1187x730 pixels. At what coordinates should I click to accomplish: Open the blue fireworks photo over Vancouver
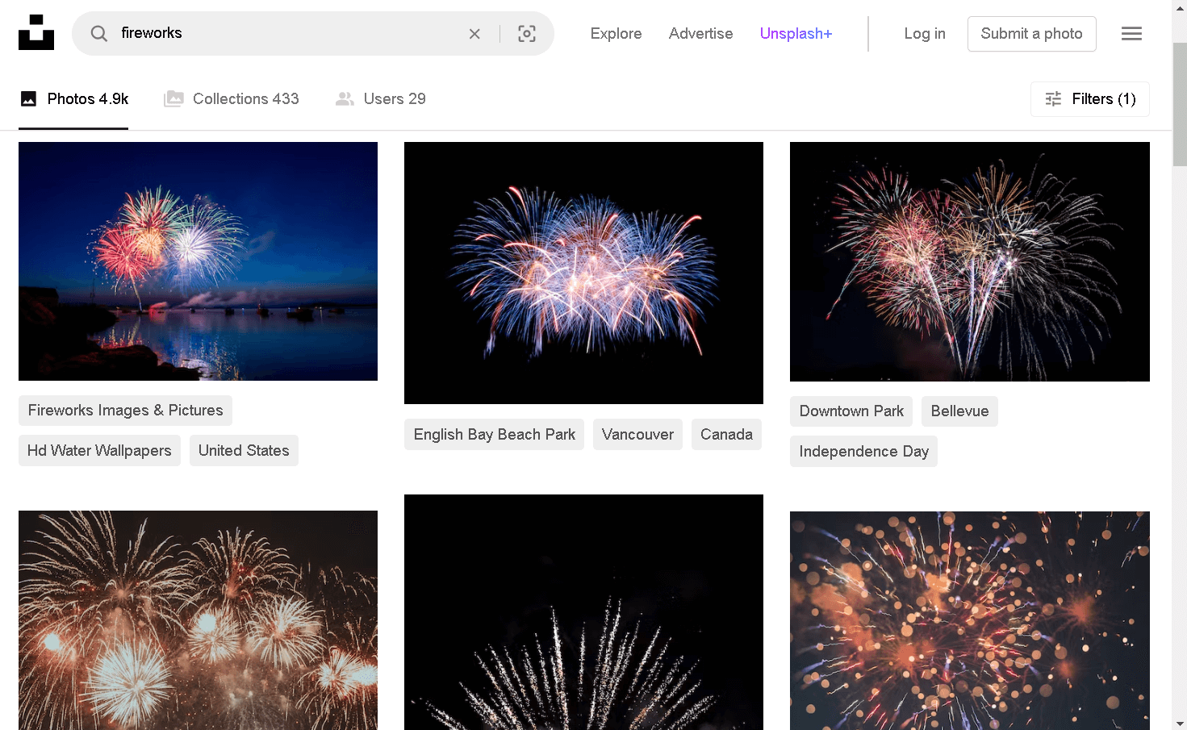click(583, 272)
